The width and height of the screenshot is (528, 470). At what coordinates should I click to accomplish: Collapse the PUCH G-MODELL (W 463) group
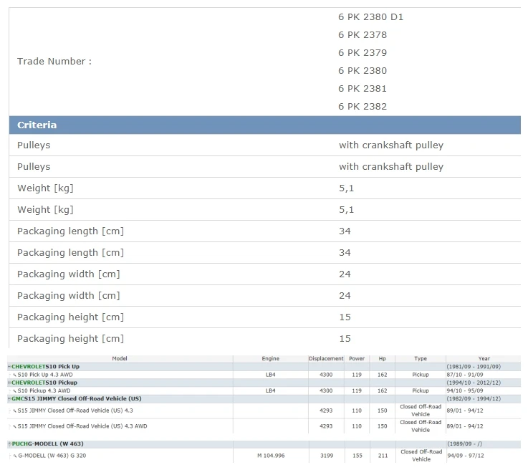coord(10,444)
